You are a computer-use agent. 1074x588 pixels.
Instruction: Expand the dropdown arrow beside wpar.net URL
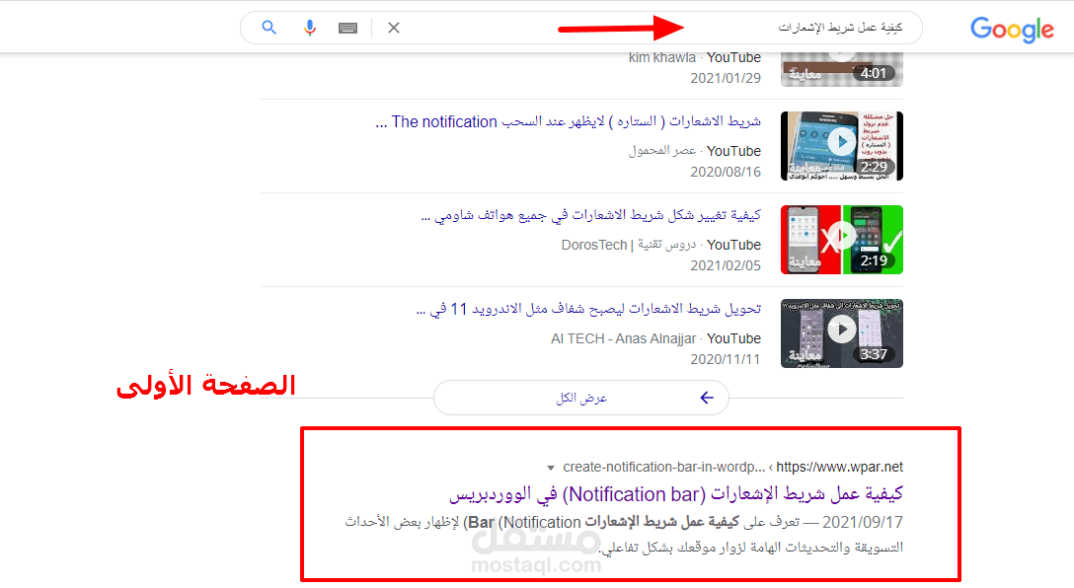[551, 469]
